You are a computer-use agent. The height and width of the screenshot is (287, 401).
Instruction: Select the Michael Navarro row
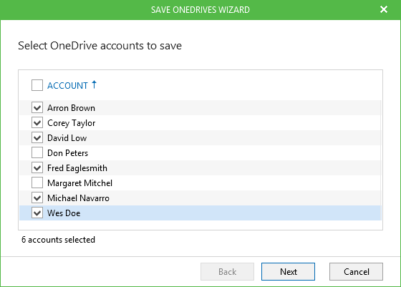tap(200, 198)
